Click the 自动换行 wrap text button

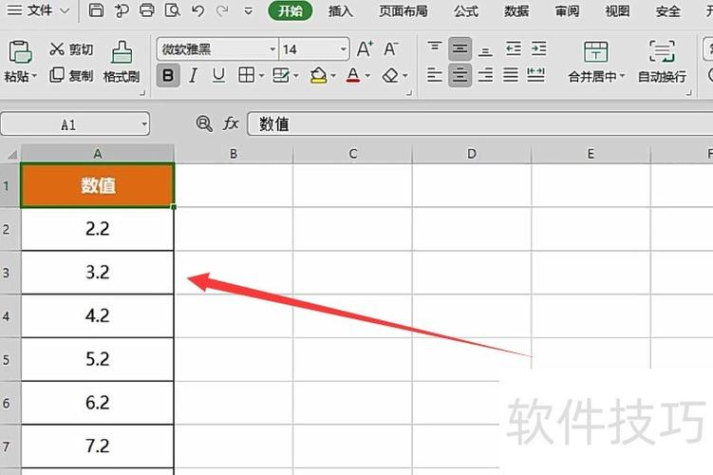click(x=662, y=62)
